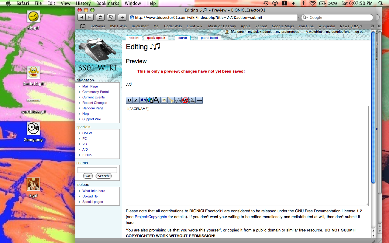The image size is (389, 243).
Task: Insert a level 2 headline
Action: tap(157, 100)
